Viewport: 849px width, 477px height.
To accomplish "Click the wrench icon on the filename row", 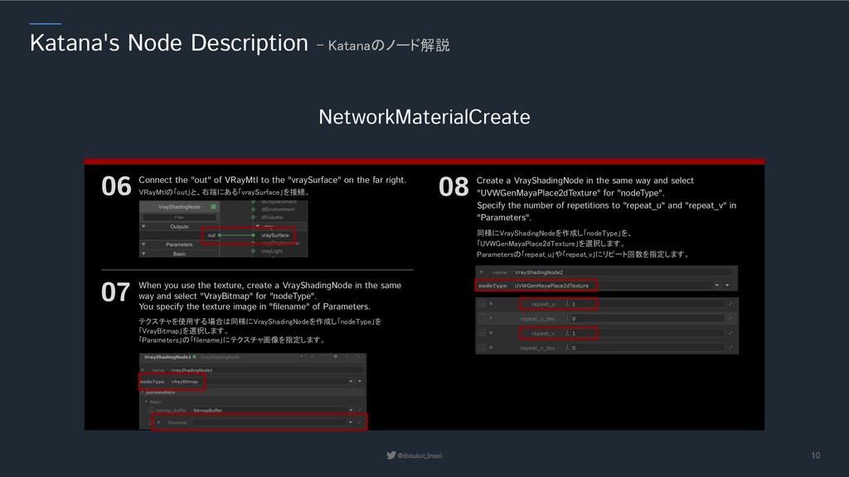I will pos(360,422).
